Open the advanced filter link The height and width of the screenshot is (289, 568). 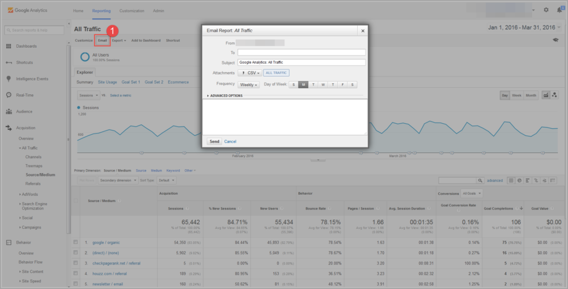(494, 180)
